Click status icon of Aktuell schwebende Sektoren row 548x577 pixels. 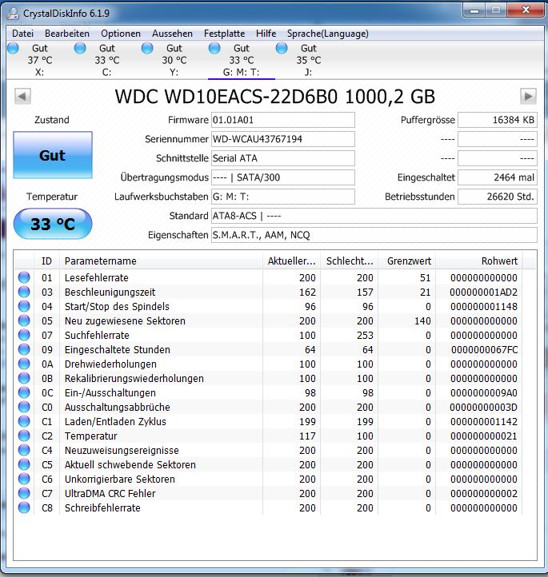coord(24,464)
